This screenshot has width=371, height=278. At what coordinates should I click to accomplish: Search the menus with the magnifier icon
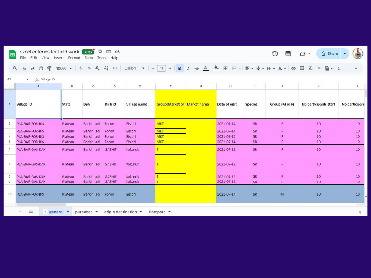click(x=15, y=68)
